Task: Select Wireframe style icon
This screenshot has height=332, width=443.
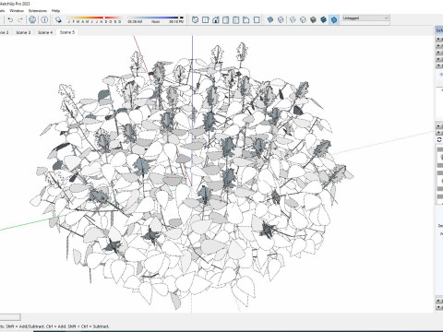Action: (293, 20)
